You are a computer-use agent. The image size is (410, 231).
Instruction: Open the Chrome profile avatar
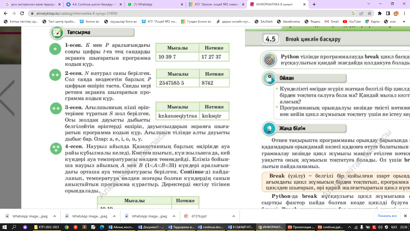click(396, 13)
